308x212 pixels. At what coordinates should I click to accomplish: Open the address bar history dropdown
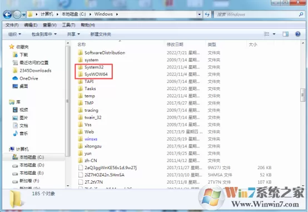[200, 14]
